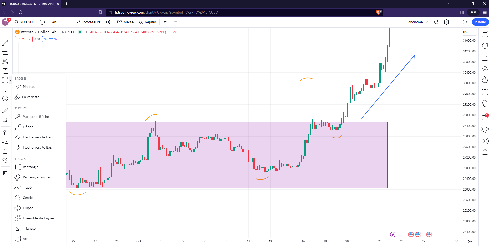Click the blue buy price 34022.37
Image resolution: width=489 pixels, height=246 pixels.
point(51,39)
